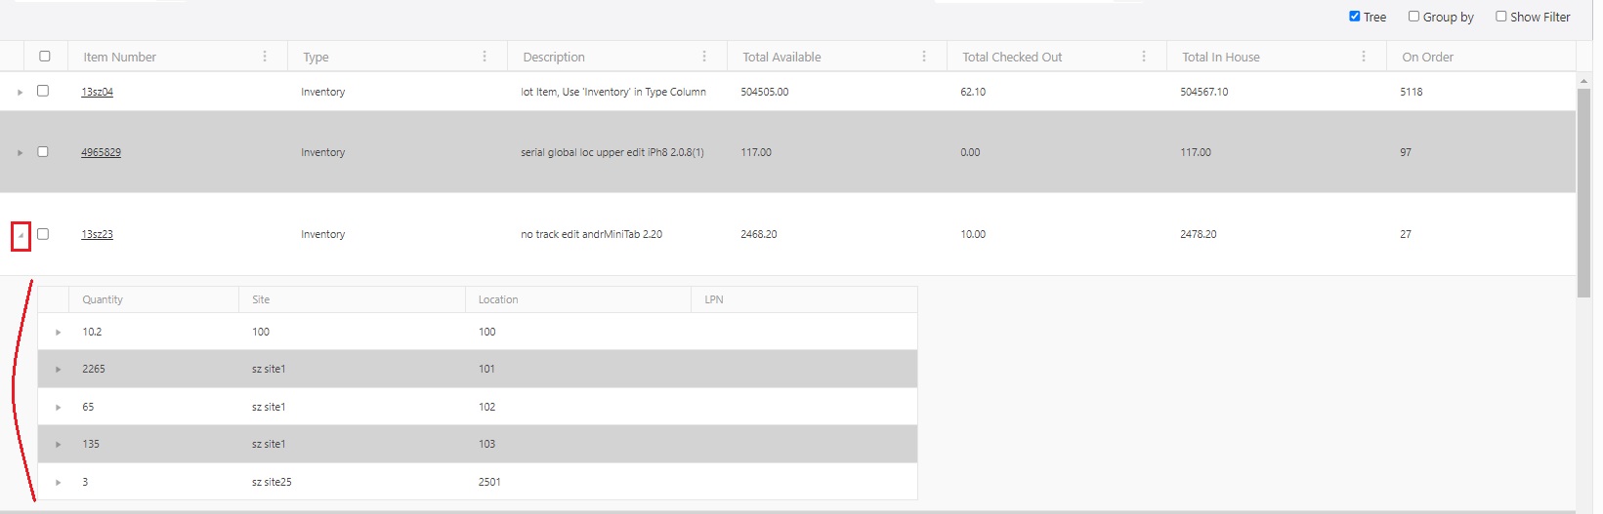Select location cell 103

click(x=486, y=444)
